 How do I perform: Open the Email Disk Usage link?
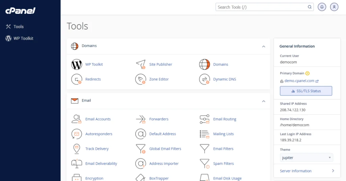point(227,178)
